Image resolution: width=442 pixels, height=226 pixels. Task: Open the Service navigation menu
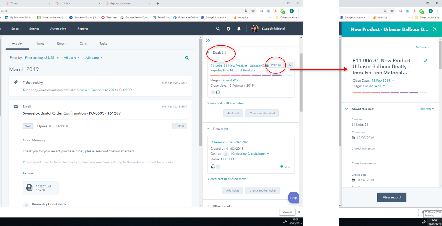[x=36, y=29]
